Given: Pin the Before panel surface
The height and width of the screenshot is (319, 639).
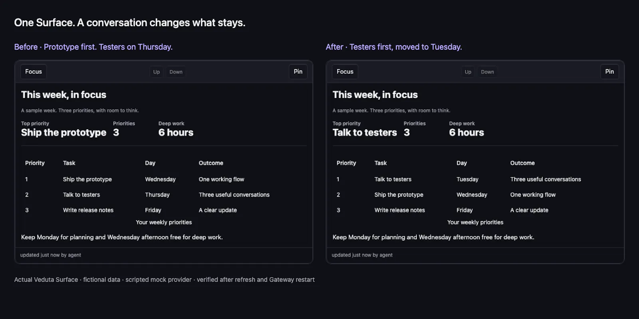Looking at the screenshot, I should coord(298,72).
